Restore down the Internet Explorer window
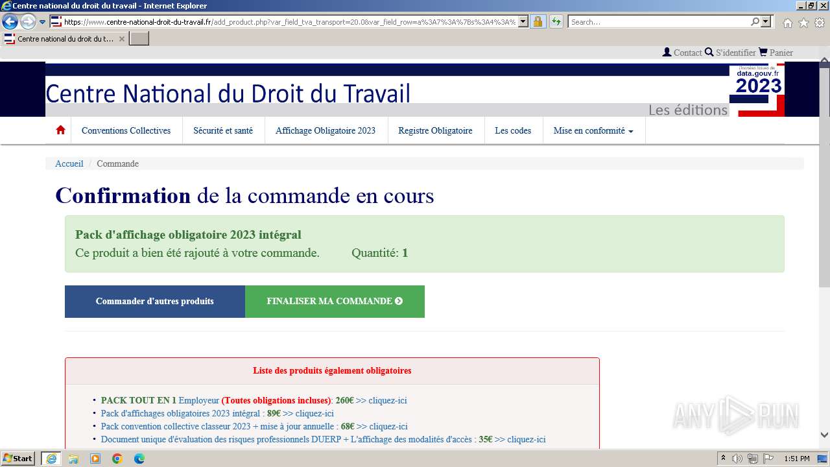Viewport: 830px width, 467px height. [811, 6]
